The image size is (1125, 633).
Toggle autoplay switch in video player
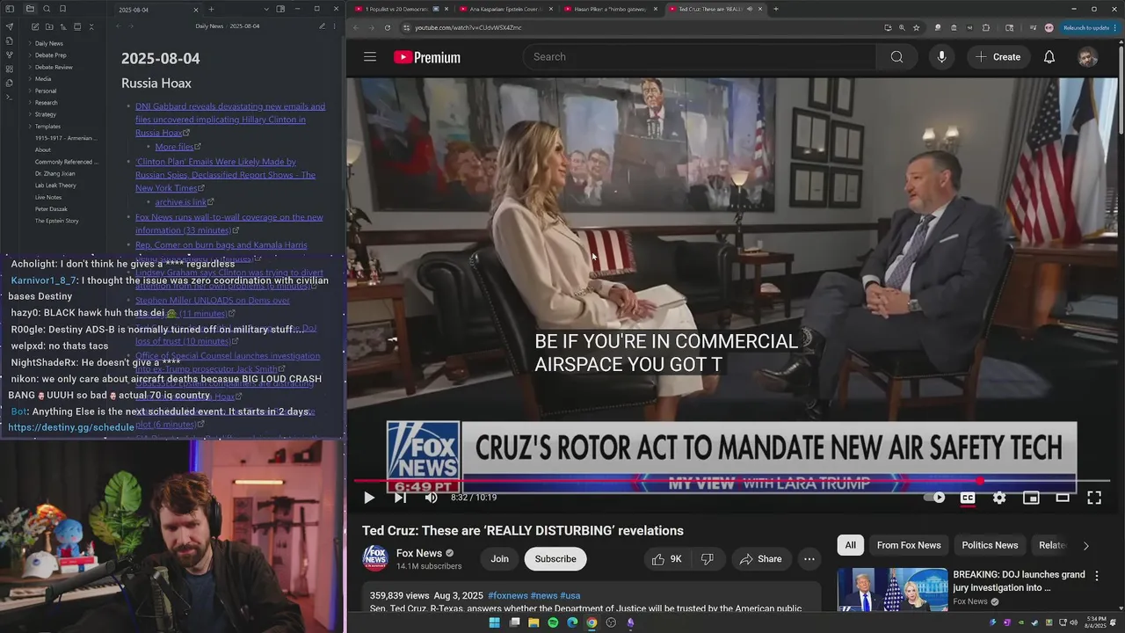(934, 498)
